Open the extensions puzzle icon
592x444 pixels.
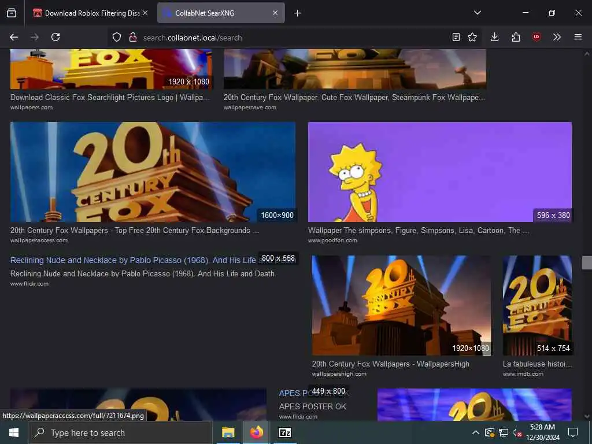[516, 37]
